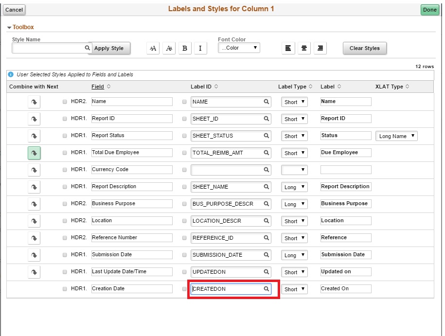Open Label Type dropdown for NAME row
The height and width of the screenshot is (336, 445).
[x=294, y=102]
